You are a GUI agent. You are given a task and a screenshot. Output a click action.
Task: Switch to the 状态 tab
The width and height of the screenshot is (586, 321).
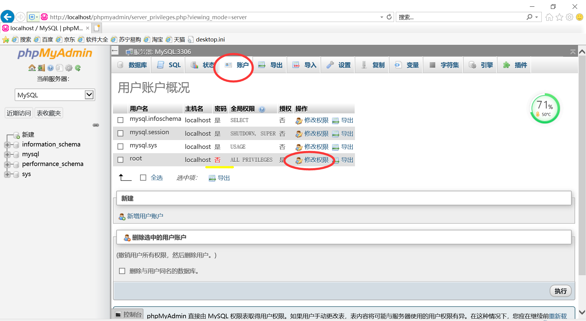[x=202, y=65]
